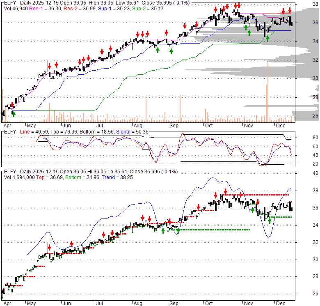Select the 'Trend = 38.25' label
Screen dimensions: 320x306
point(117,177)
